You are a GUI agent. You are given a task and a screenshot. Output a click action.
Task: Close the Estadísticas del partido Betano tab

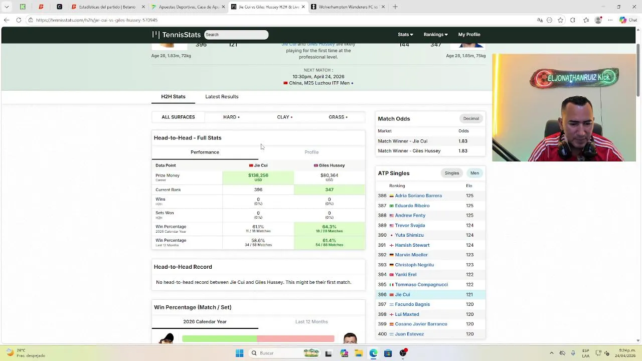tap(143, 7)
